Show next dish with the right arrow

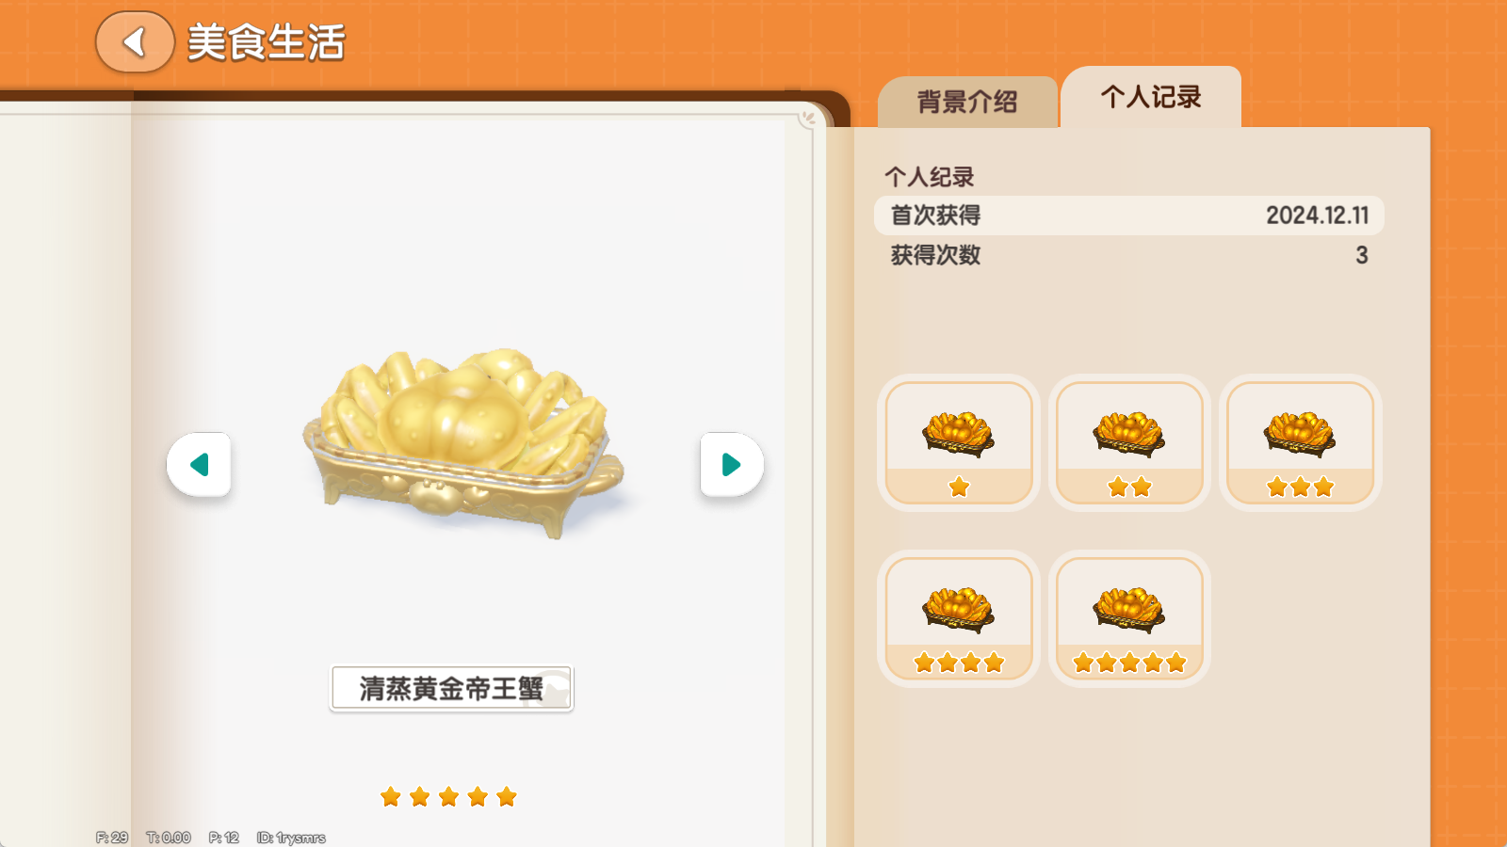[x=732, y=464]
